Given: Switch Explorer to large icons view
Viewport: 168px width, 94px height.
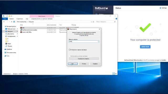Looking at the screenshot, I should [x=116, y=74].
